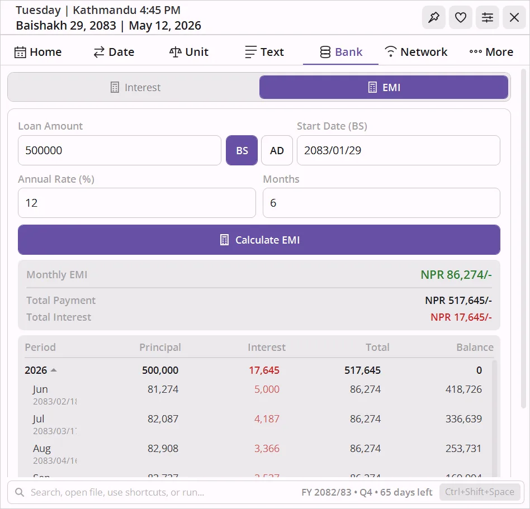The width and height of the screenshot is (530, 509).
Task: Click the search magnifier icon
Action: (x=20, y=492)
